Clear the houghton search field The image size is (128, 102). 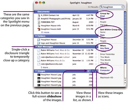[x=122, y=7]
